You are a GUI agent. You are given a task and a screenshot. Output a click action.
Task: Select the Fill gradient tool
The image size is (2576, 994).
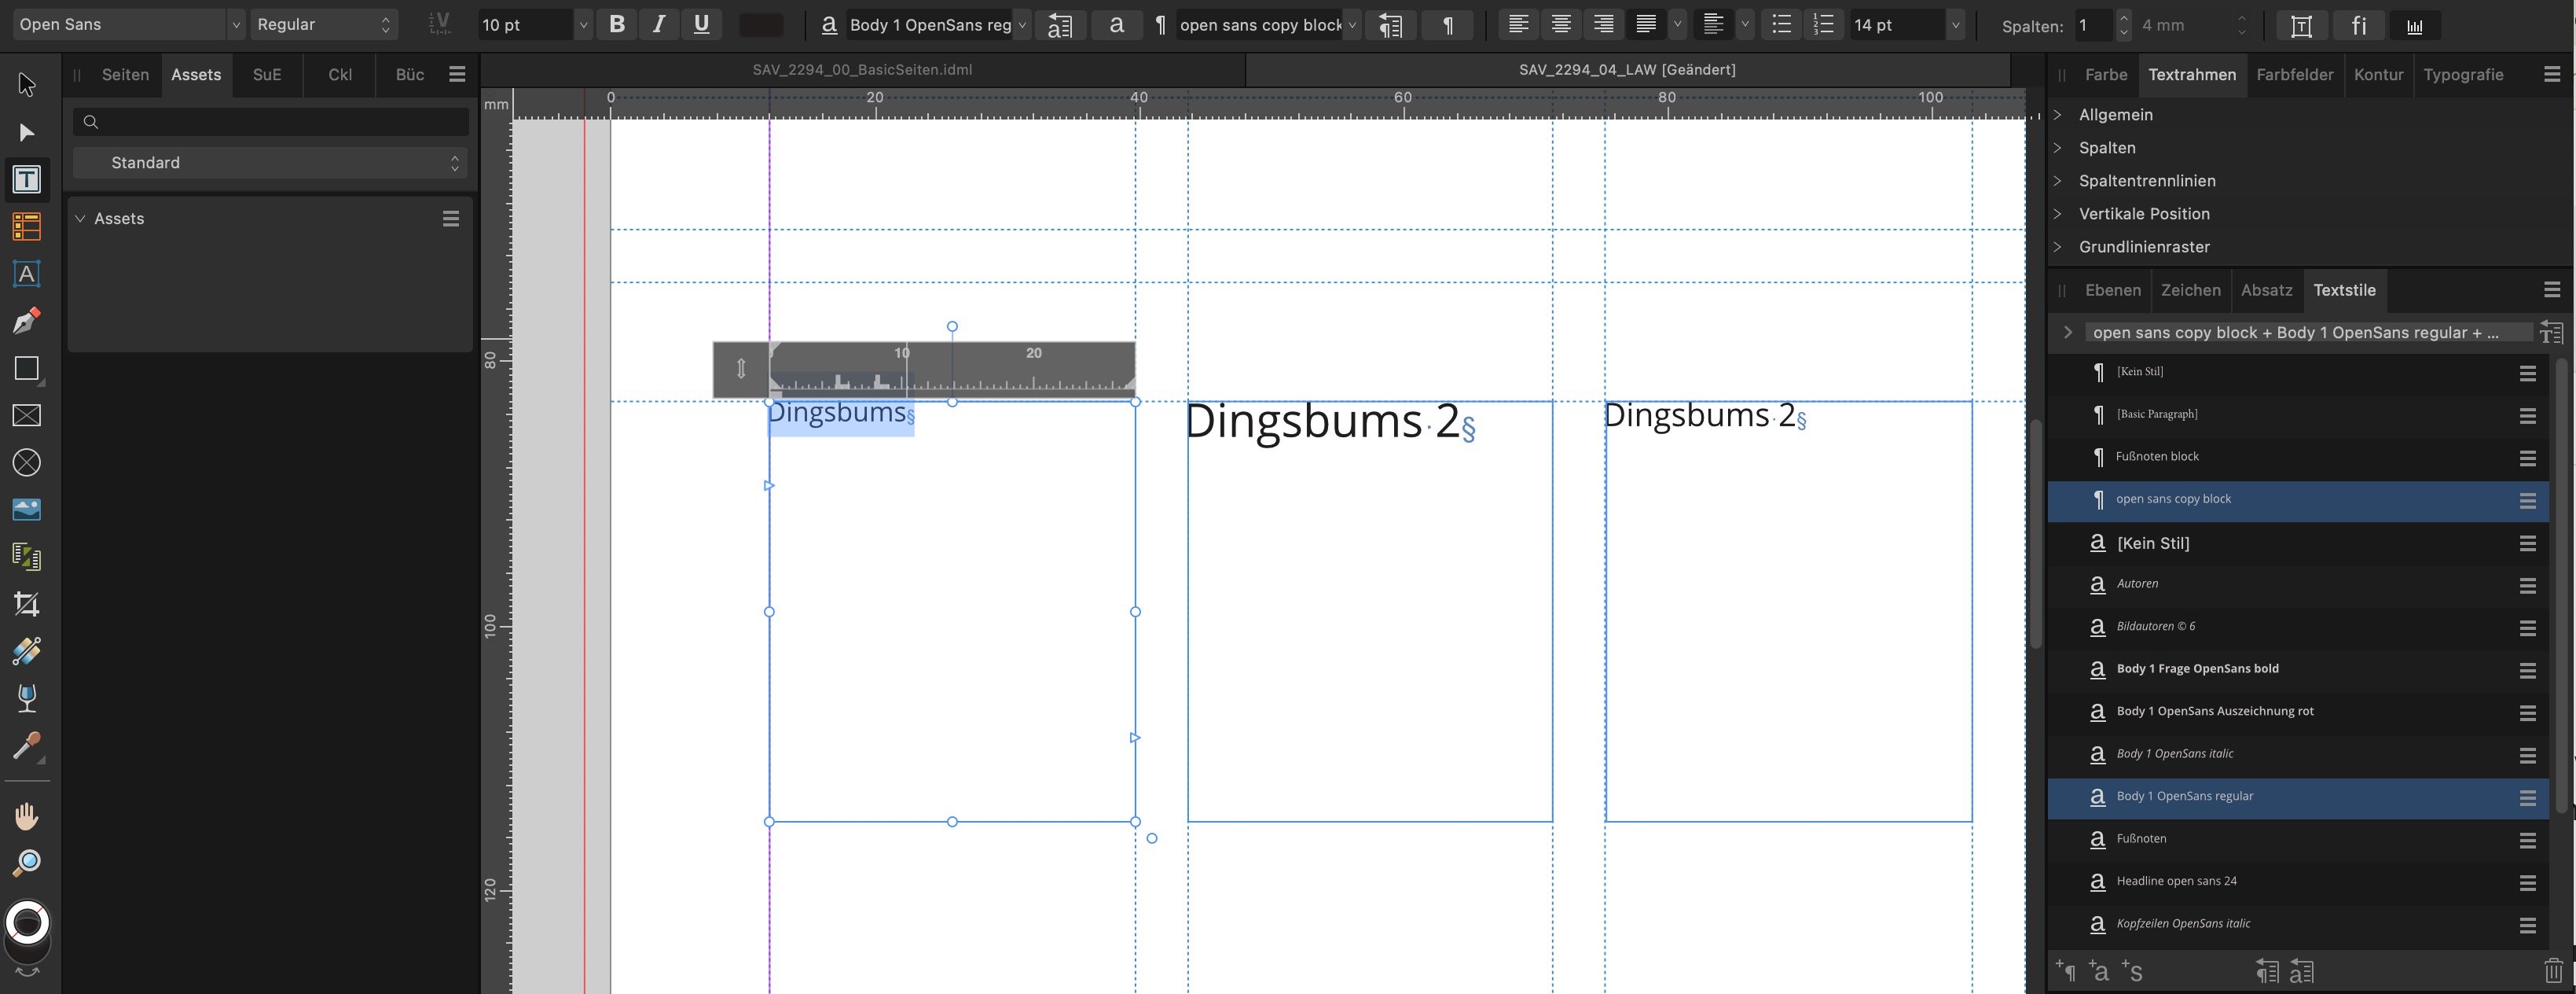tap(27, 652)
